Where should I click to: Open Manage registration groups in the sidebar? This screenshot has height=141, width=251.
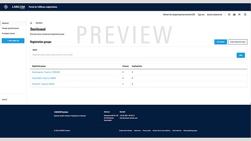(10, 28)
